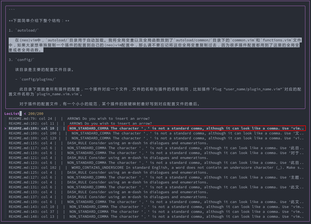Select DASH_RULE entry at README.md:115
Viewport: 311px width, 224px height.
[108, 143]
